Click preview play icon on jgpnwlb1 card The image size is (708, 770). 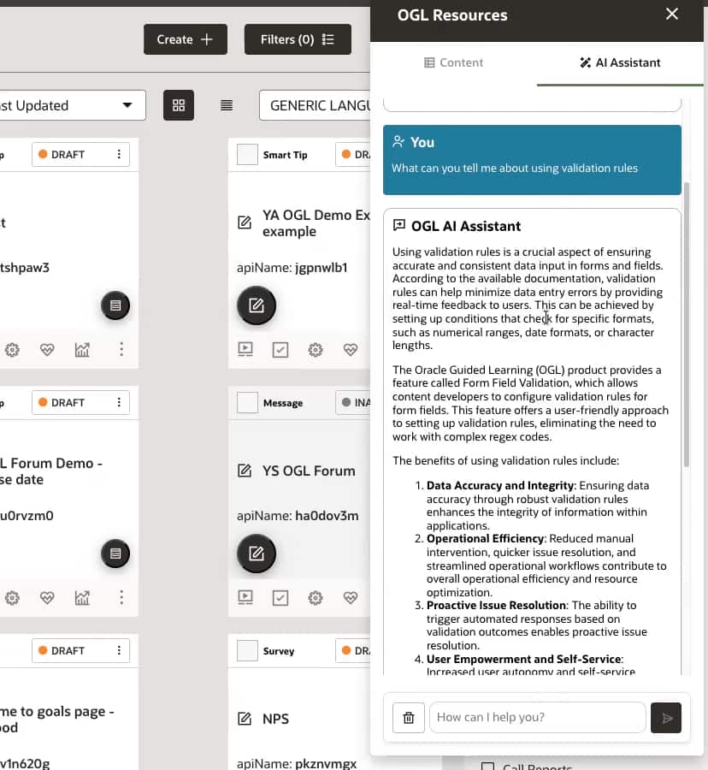pos(245,349)
